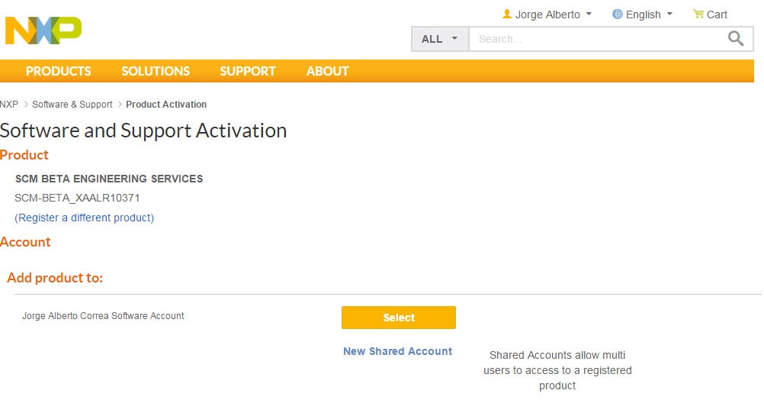Screen dimensions: 764x400
Task: Open the ALL search category dropdown
Action: [439, 39]
